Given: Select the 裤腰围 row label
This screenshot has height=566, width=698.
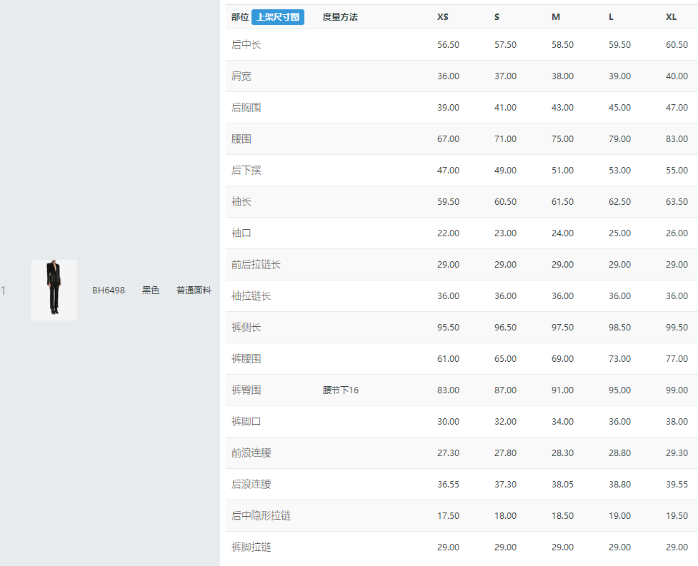Looking at the screenshot, I should pyautogui.click(x=246, y=359).
